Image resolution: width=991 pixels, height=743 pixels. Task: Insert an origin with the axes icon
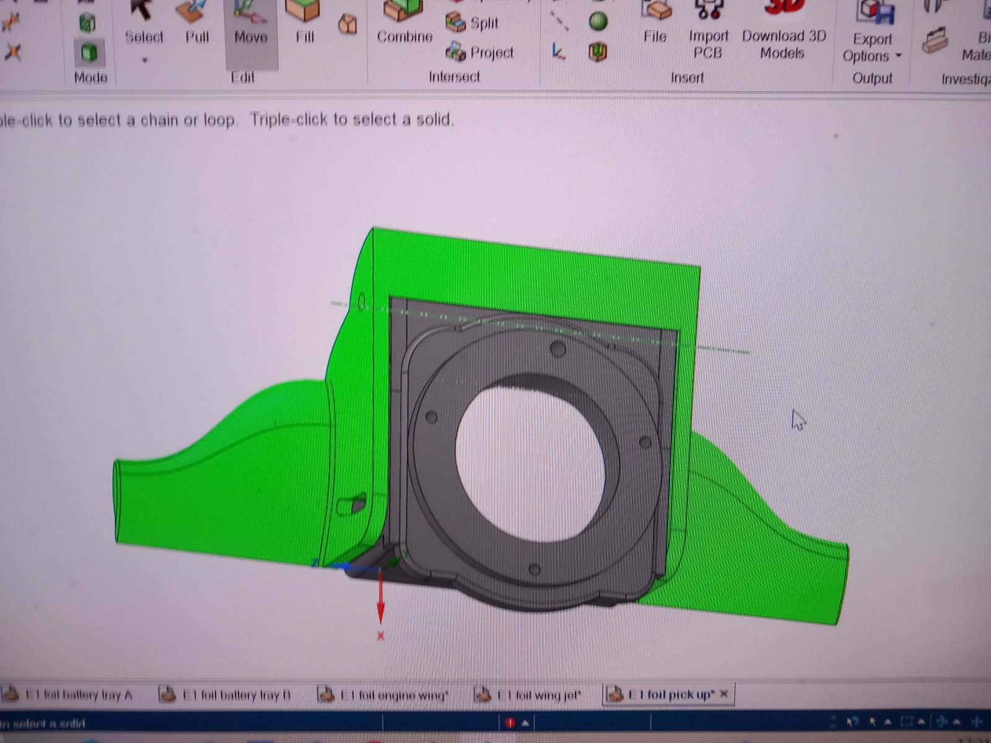(559, 51)
